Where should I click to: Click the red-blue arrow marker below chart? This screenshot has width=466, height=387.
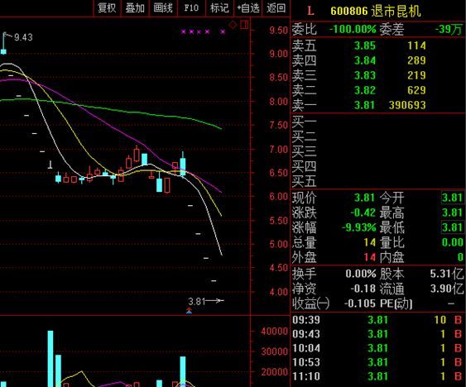[189, 311]
